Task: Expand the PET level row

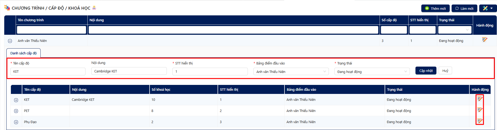Action: [x=16, y=111]
